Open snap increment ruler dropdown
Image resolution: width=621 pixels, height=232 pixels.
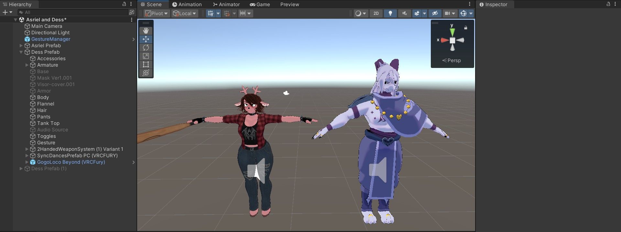coord(245,13)
